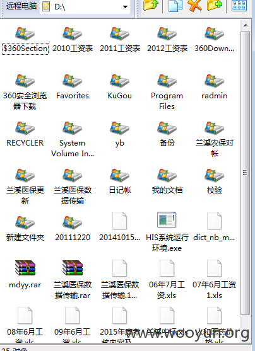Viewport: 255px width, 351px height.
Task: Select the System Volume In... folder icon
Action: click(72, 129)
